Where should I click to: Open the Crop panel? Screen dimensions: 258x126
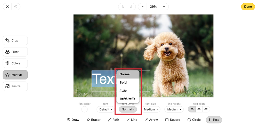pyautogui.click(x=15, y=41)
